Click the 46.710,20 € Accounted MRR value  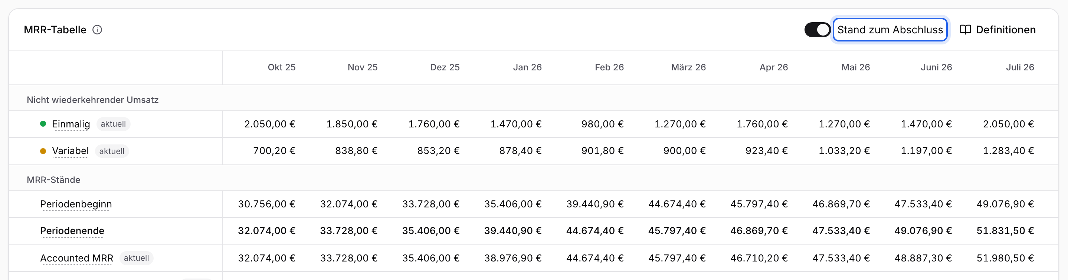point(759,258)
